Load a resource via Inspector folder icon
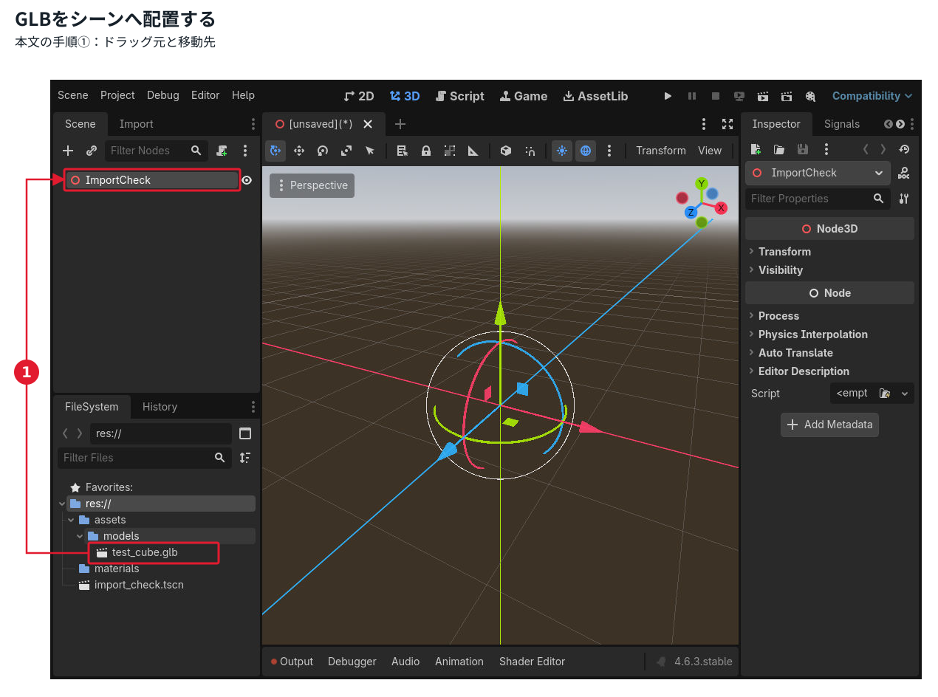Screen dimensions: 938x697 (x=779, y=149)
